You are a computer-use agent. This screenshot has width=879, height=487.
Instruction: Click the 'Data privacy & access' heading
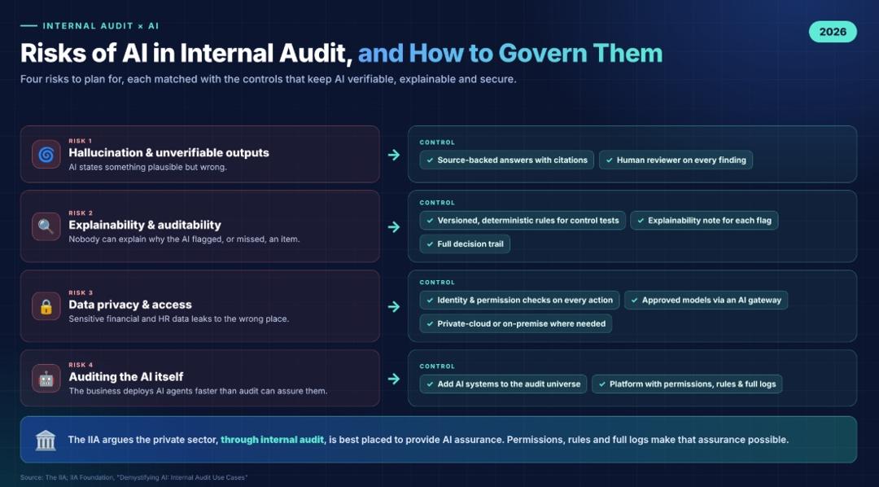tap(130, 305)
